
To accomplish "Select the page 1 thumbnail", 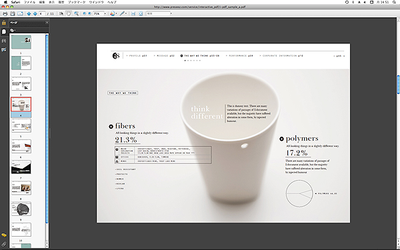I will point(21,42).
